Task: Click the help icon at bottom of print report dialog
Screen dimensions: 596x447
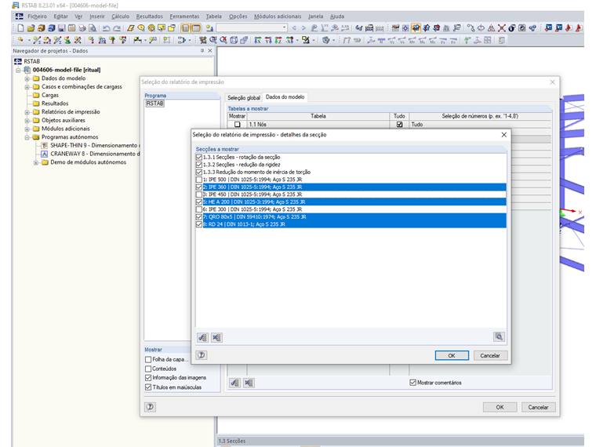Action: 150,407
